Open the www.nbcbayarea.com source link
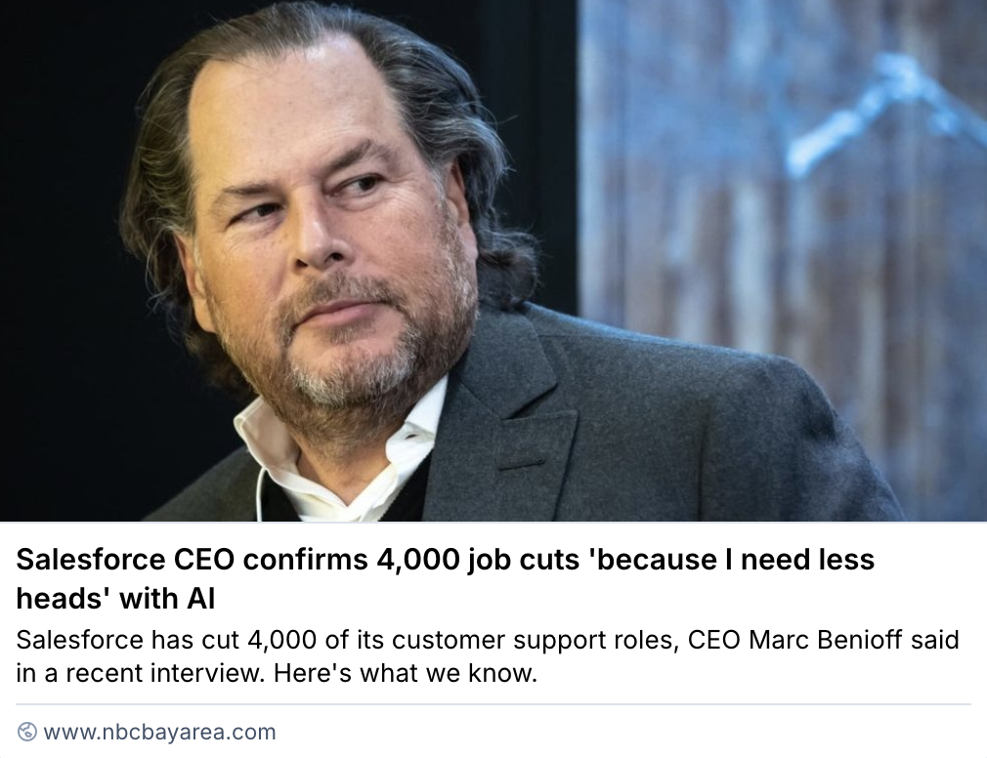This screenshot has height=758, width=987. (x=159, y=732)
